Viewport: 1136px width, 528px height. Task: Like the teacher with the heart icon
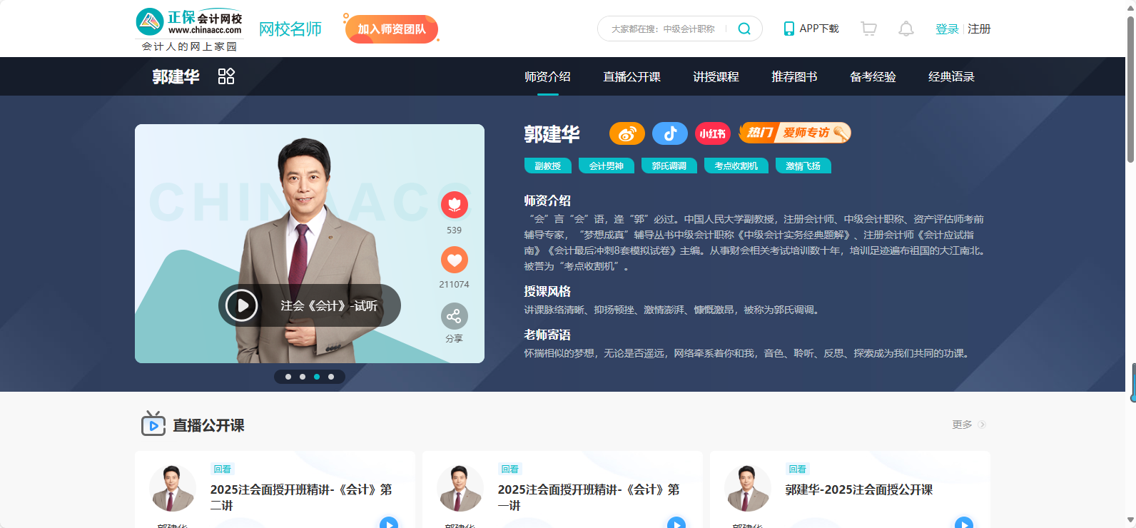pyautogui.click(x=455, y=260)
